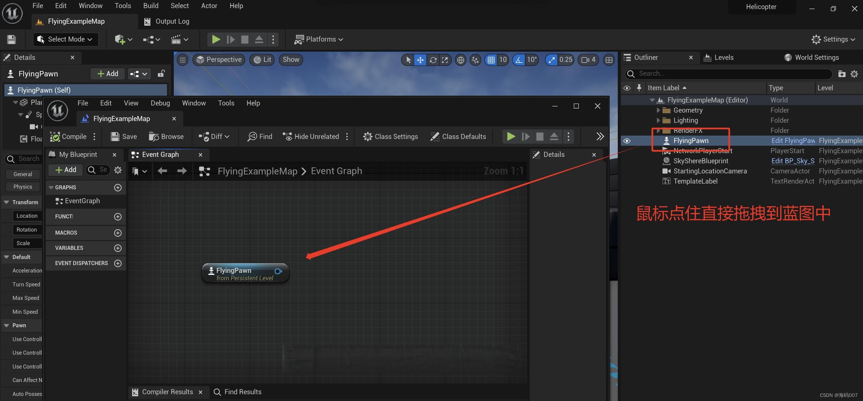Viewport: 863px width, 401px height.
Task: Add new graph with GRAPHS plus icon
Action: point(118,187)
